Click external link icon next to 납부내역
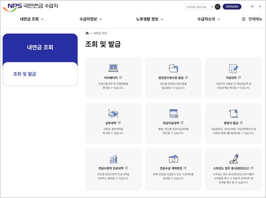Image resolution: width=266 pixels, height=198 pixels. (119, 123)
